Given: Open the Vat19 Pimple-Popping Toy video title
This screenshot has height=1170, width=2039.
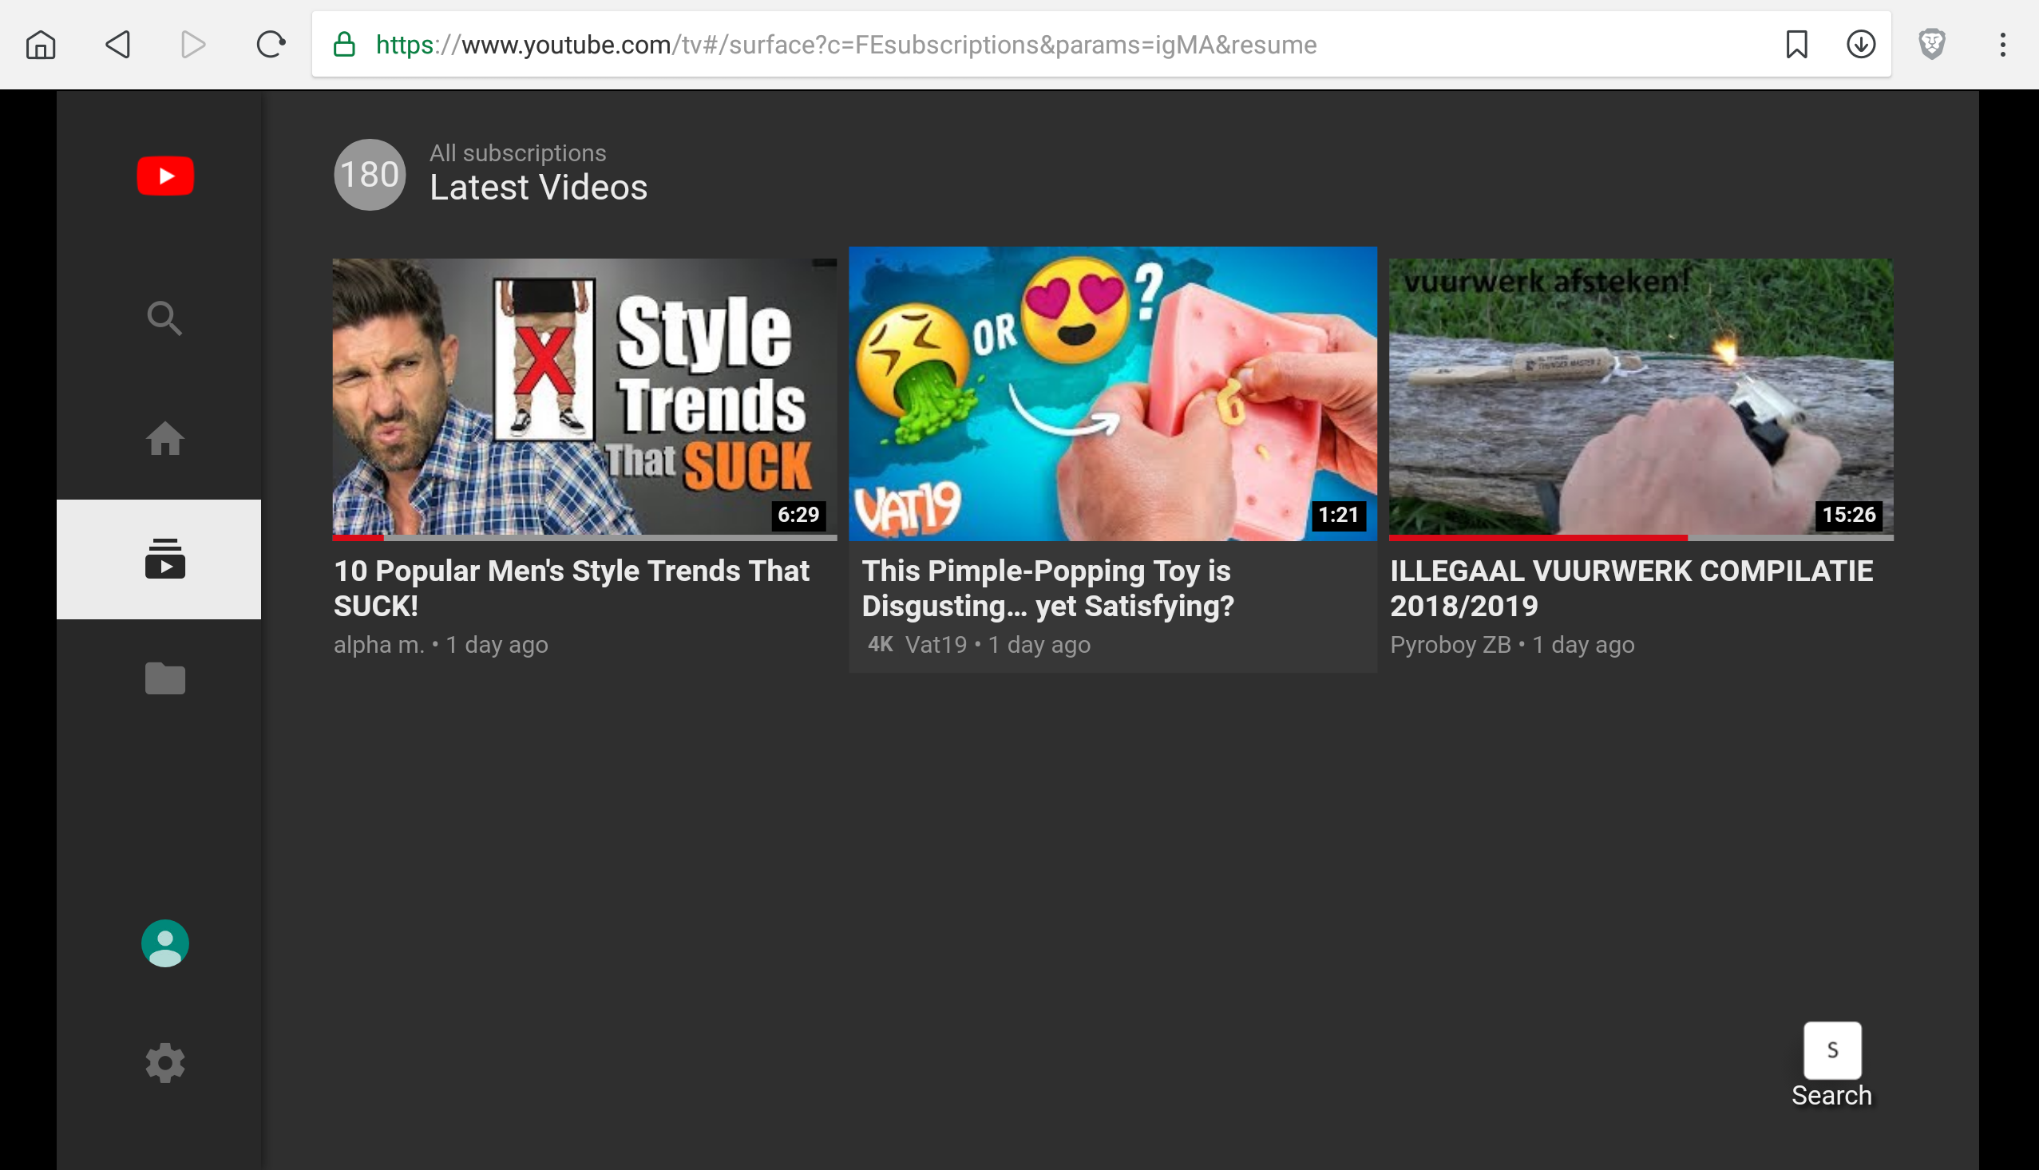Looking at the screenshot, I should pos(1047,587).
